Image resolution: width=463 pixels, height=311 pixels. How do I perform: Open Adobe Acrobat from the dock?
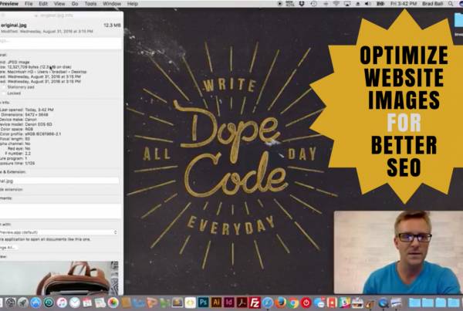click(242, 303)
